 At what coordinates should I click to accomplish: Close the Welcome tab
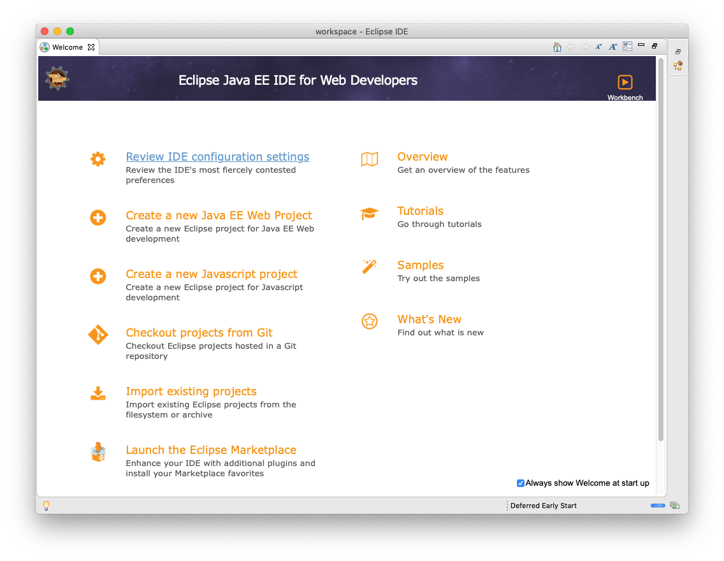pos(91,47)
